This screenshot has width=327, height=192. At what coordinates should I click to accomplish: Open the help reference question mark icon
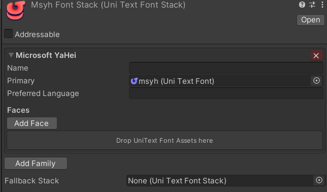tap(302, 5)
